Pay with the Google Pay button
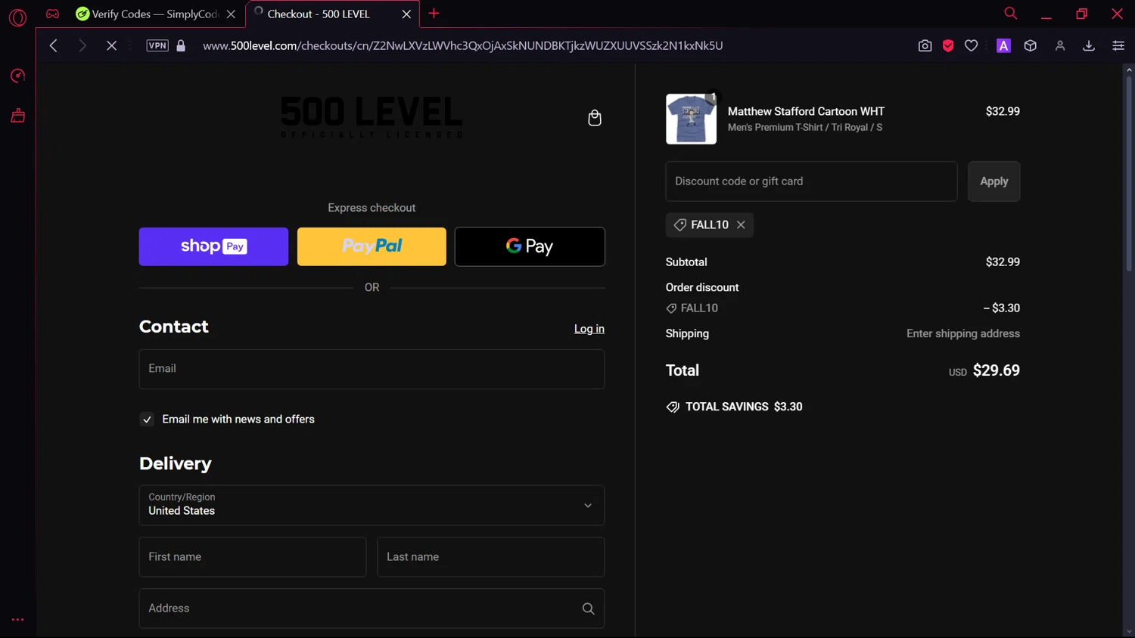The width and height of the screenshot is (1135, 638). tap(530, 246)
